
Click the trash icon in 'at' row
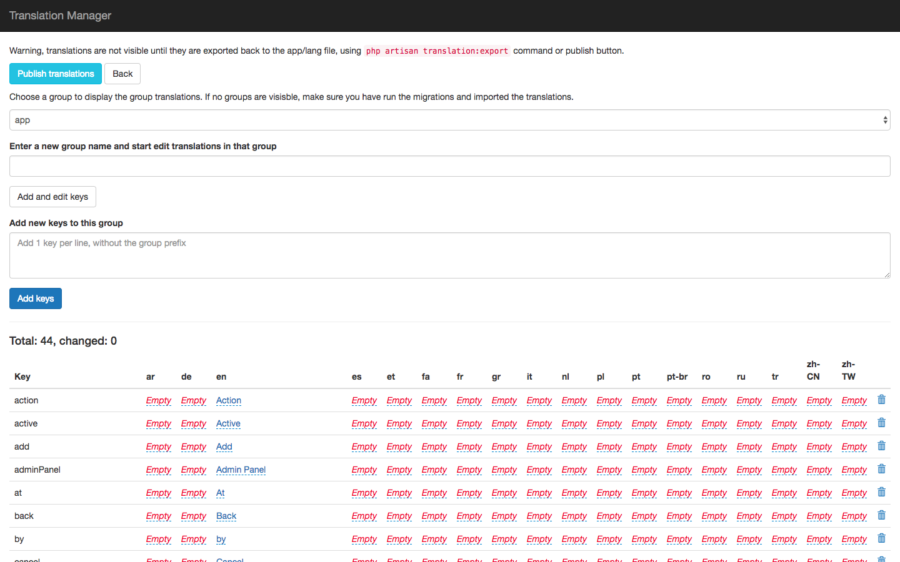coord(881,492)
